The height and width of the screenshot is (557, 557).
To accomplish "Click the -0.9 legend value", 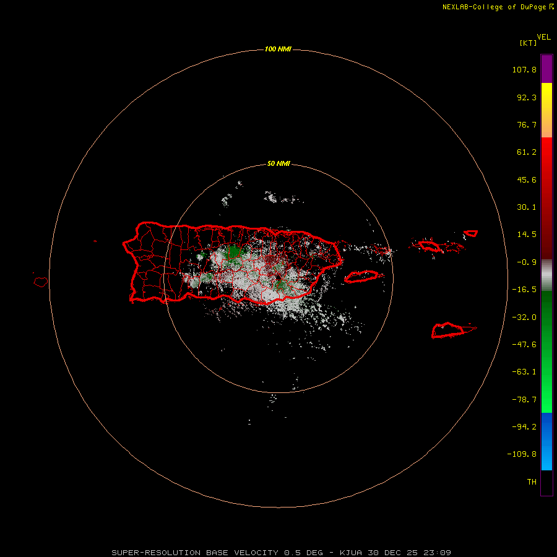I will pyautogui.click(x=527, y=262).
